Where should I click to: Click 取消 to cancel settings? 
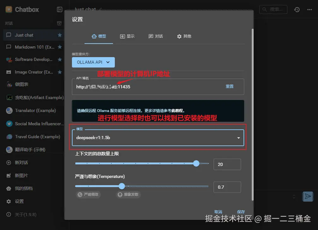218,212
